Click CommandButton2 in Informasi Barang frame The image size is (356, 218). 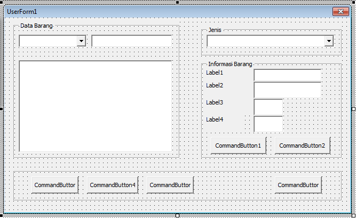coord(303,146)
